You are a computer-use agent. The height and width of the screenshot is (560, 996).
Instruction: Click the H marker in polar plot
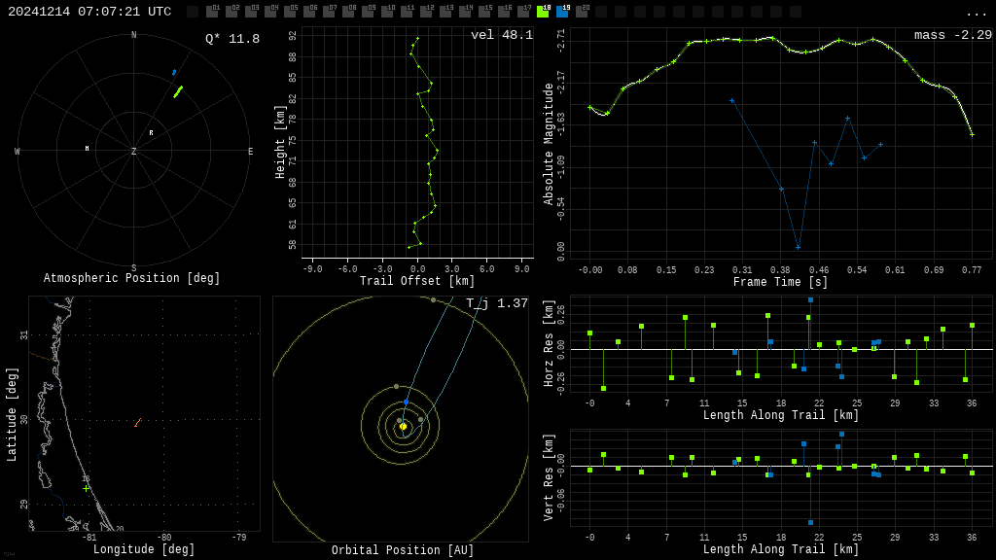[87, 149]
